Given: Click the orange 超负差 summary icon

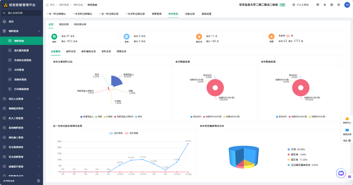Looking at the screenshot, I should pyautogui.click(x=199, y=36).
